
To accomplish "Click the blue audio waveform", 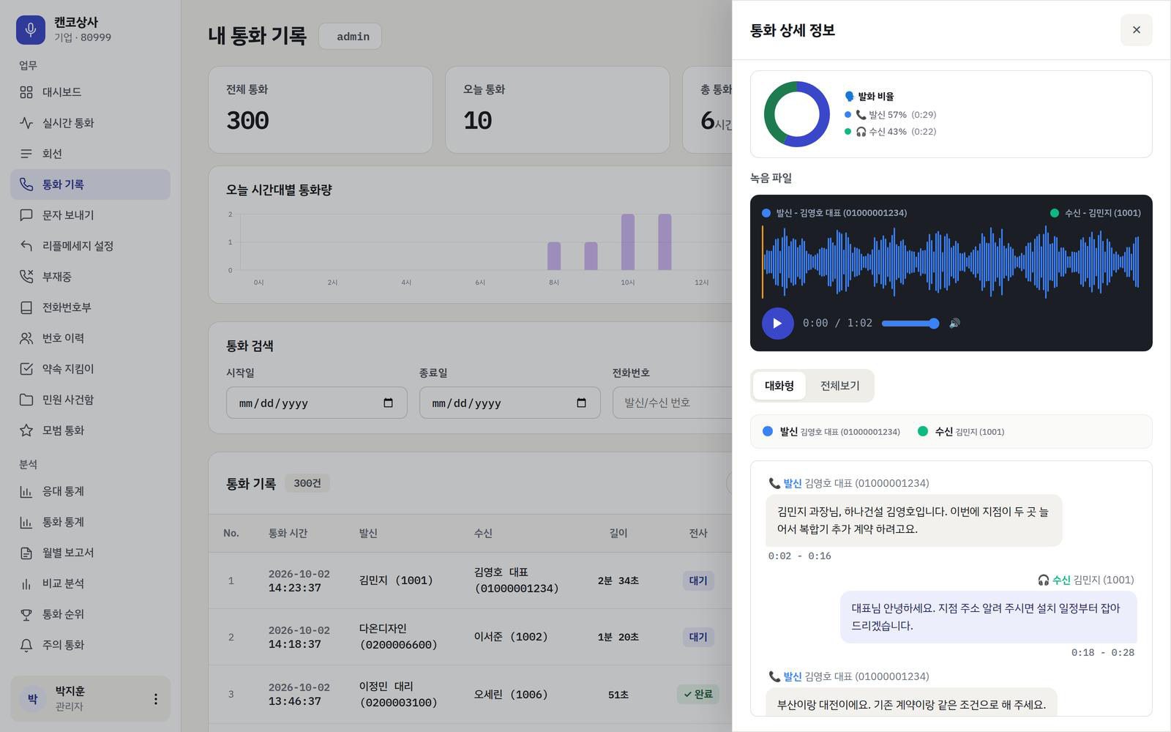I will [x=950, y=262].
